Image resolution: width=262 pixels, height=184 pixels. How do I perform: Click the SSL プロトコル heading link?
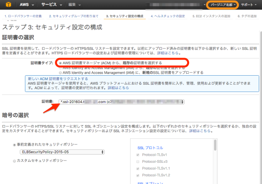point(150,148)
